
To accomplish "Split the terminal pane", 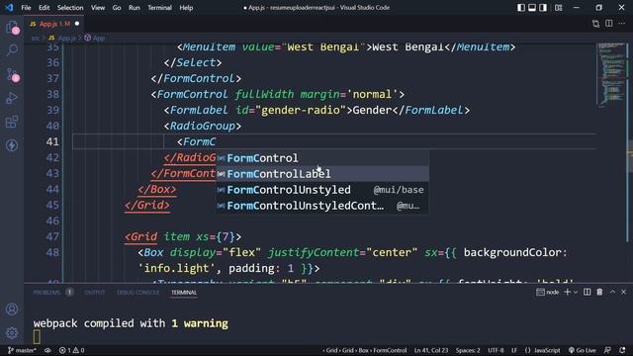I will tap(587, 292).
